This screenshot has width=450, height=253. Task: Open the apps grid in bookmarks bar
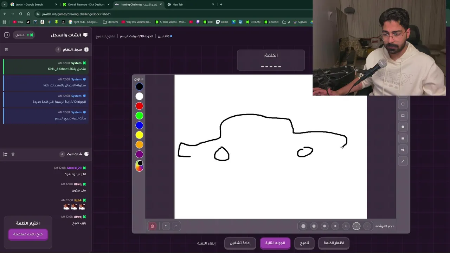point(4,22)
